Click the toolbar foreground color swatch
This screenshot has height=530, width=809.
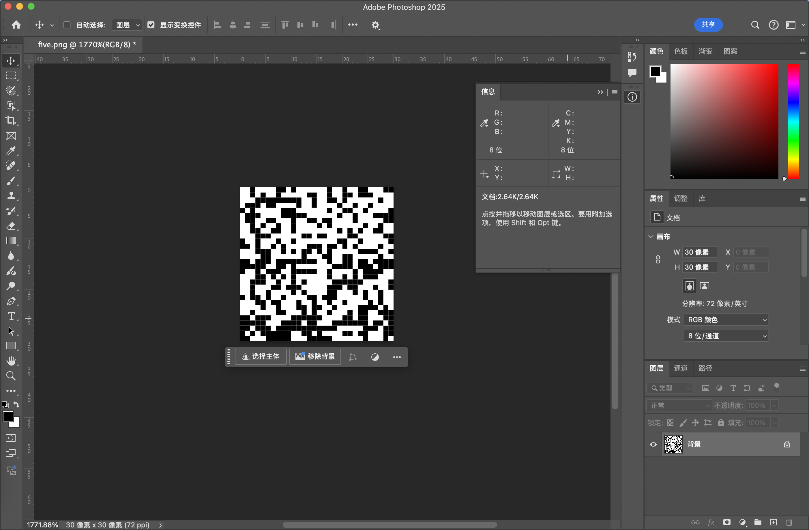8,416
